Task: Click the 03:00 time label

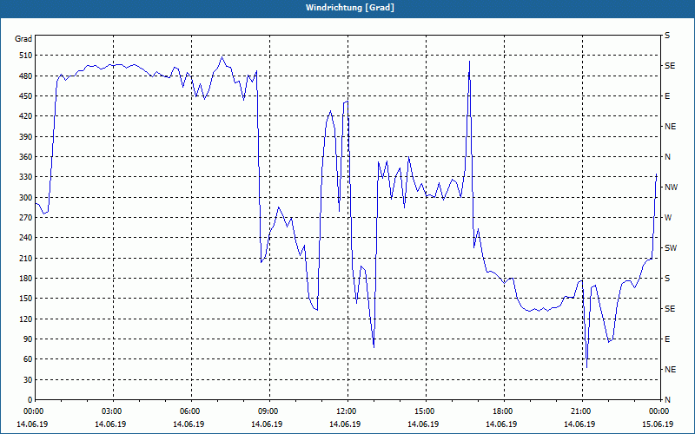Action: [110, 411]
